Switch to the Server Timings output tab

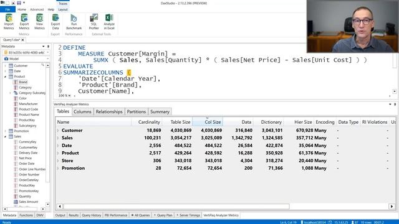(188, 215)
